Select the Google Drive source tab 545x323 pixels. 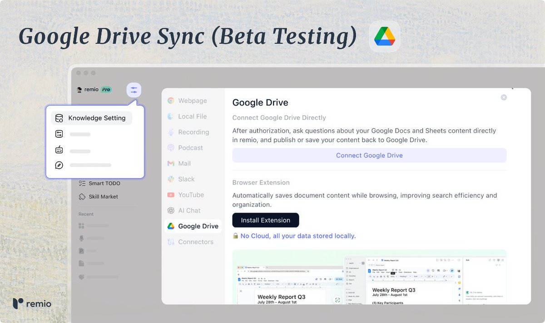tap(193, 226)
